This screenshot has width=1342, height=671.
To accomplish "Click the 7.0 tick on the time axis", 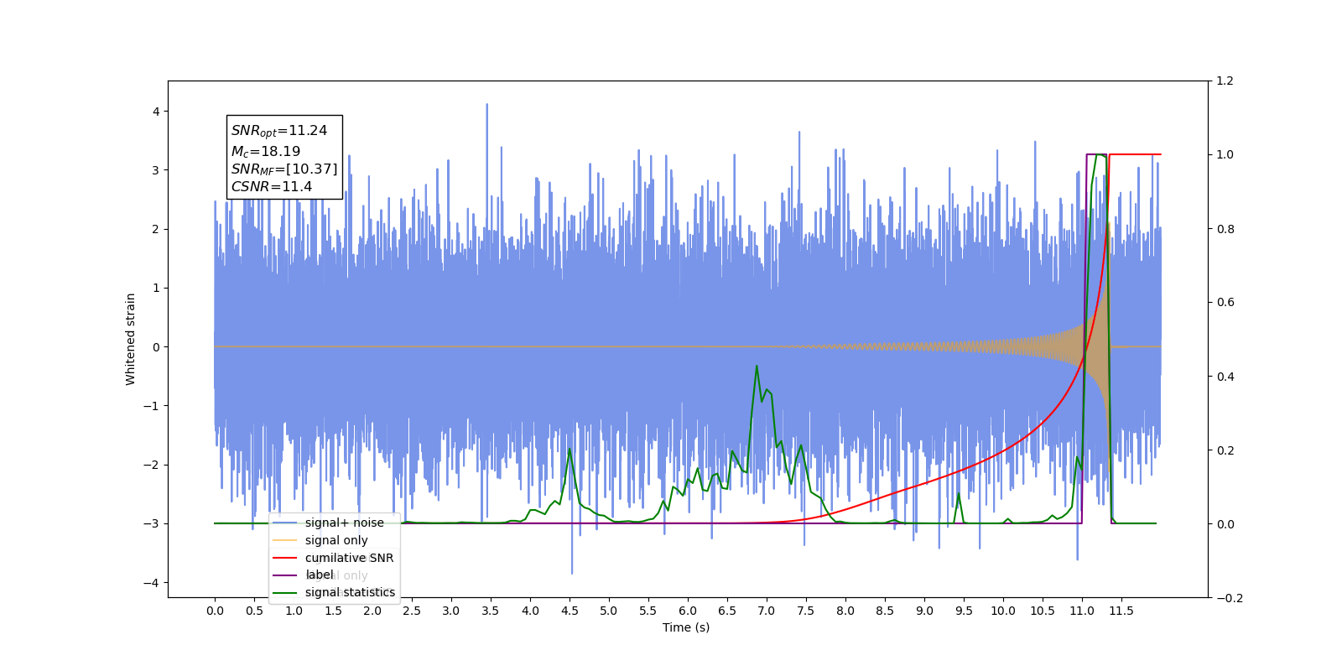I will click(767, 611).
